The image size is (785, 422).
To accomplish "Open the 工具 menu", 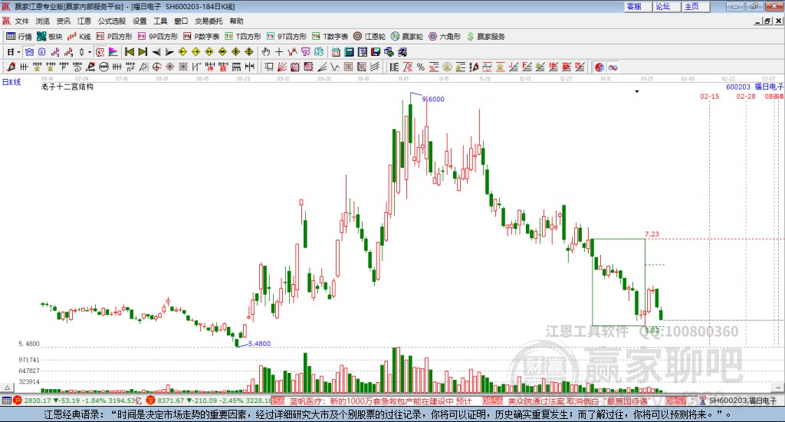I will click(x=160, y=21).
